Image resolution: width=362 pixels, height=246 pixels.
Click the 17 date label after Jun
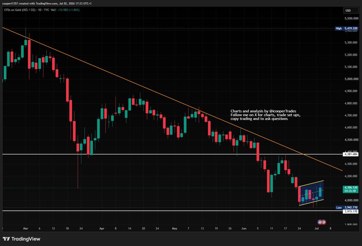coord(286,229)
